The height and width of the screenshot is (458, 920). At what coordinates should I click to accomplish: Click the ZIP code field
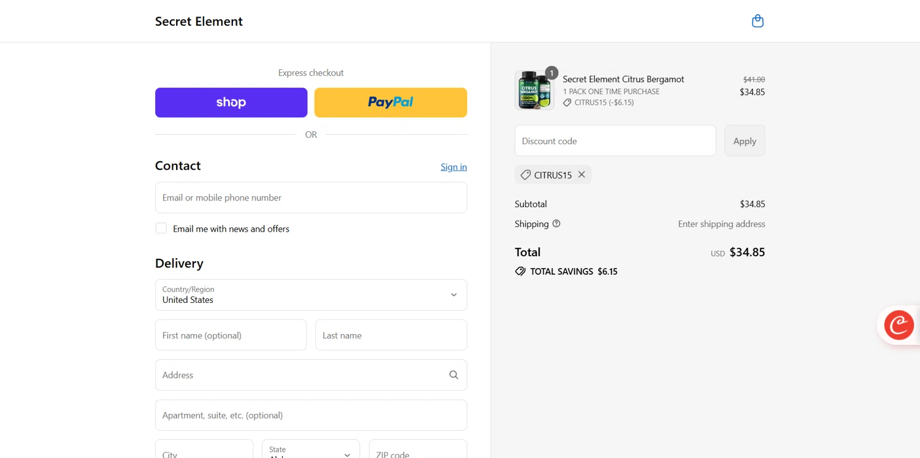tap(418, 449)
